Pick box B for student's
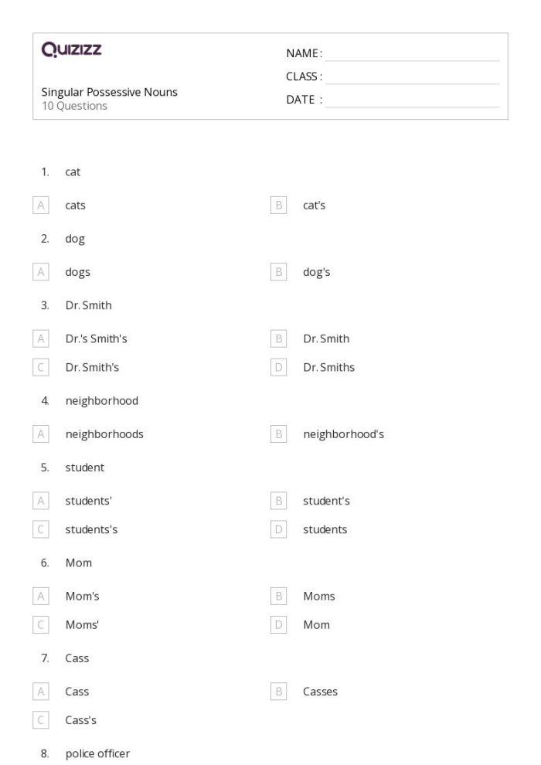The image size is (541, 765). pyautogui.click(x=279, y=501)
